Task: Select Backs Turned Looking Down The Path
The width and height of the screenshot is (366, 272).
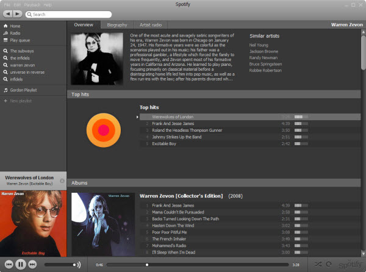Action: (250, 219)
